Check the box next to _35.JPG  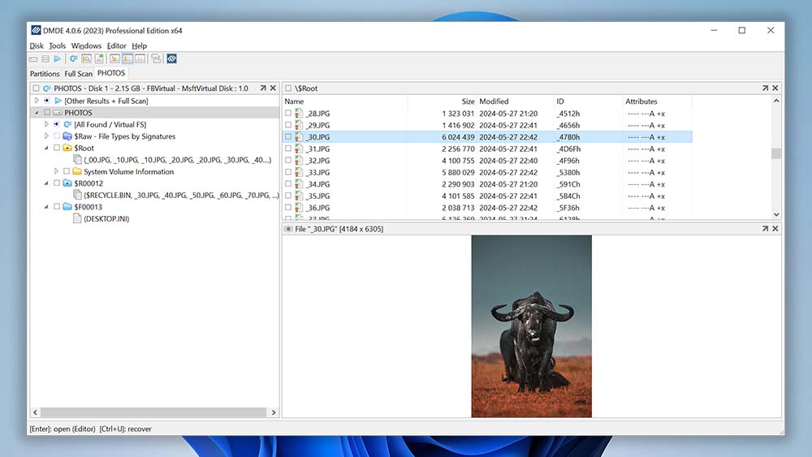288,196
